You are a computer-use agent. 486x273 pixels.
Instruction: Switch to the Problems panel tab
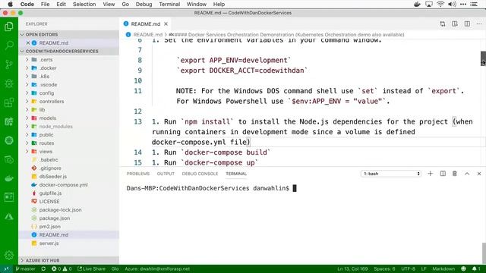coord(138,174)
